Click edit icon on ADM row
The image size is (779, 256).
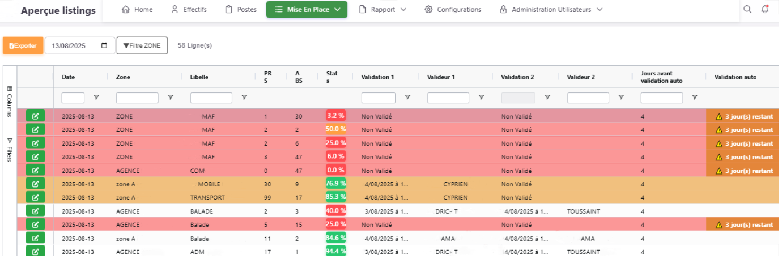click(36, 251)
